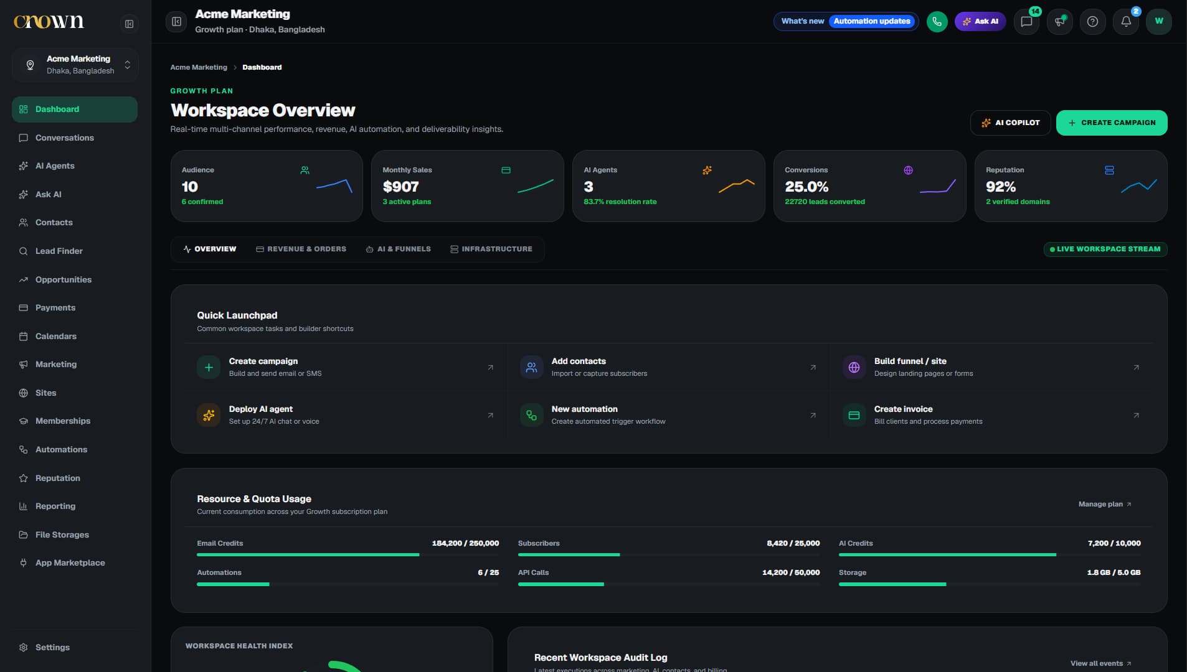The height and width of the screenshot is (672, 1187).
Task: Expand the Acme Marketing workspace switcher chevron
Action: 127,65
